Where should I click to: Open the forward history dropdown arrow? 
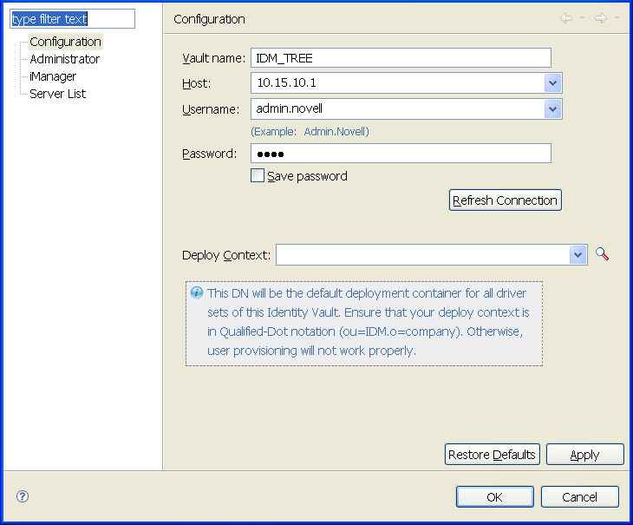tap(617, 17)
